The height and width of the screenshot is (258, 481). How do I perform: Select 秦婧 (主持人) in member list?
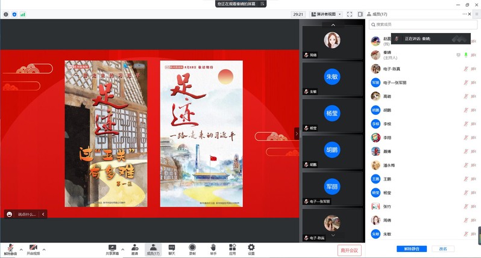tap(423, 55)
